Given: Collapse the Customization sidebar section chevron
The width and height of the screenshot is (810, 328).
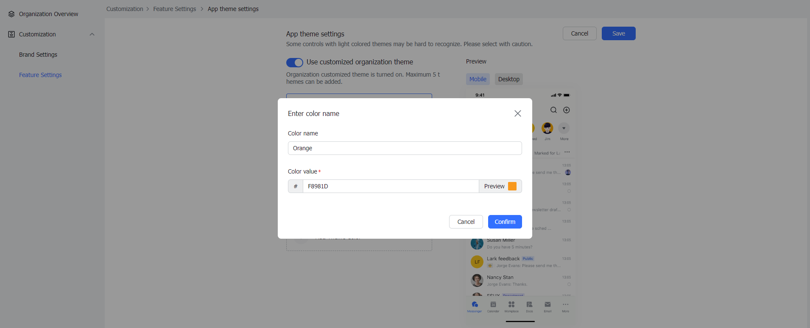Looking at the screenshot, I should pos(92,34).
